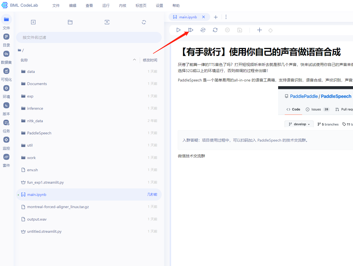Open the 标签页 menu
This screenshot has height=266, width=353.
[141, 6]
